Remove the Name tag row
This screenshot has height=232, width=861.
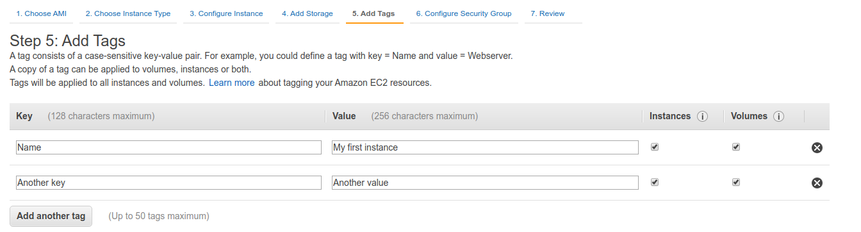(x=817, y=147)
